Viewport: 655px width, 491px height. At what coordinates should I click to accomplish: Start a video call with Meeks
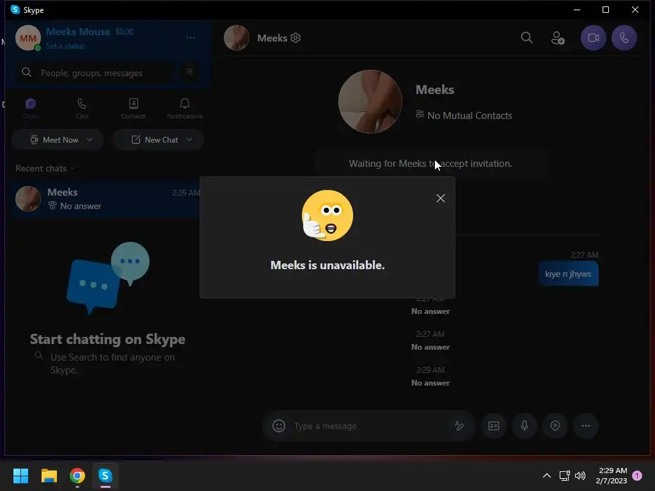(593, 38)
